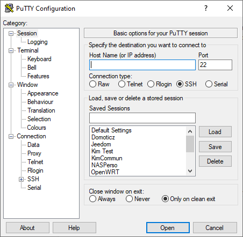Go to the Keyboard settings
This screenshot has width=243, height=237.
click(x=39, y=59)
